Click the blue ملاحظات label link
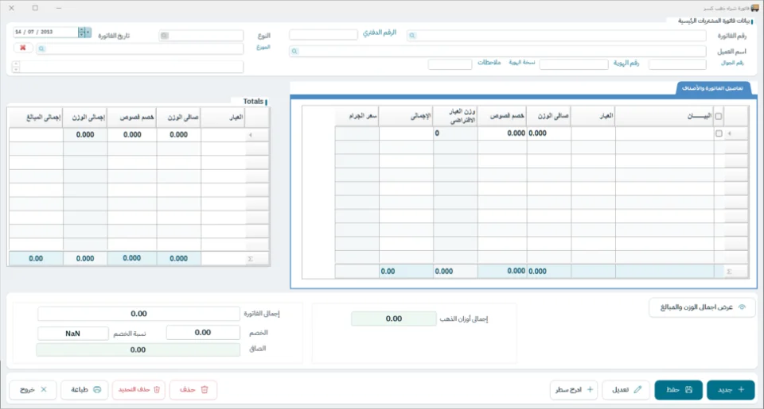 click(489, 62)
